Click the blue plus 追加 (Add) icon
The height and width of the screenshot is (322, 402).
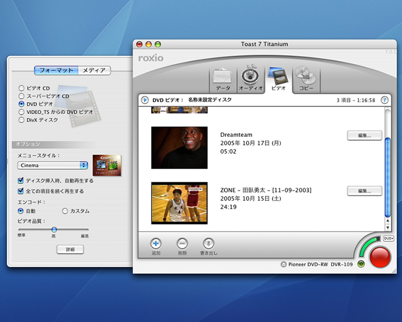(x=156, y=243)
